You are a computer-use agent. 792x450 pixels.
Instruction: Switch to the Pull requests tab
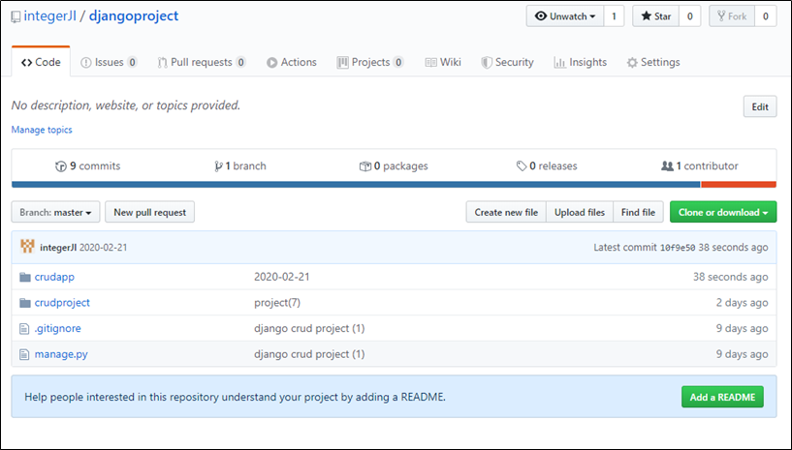point(202,62)
